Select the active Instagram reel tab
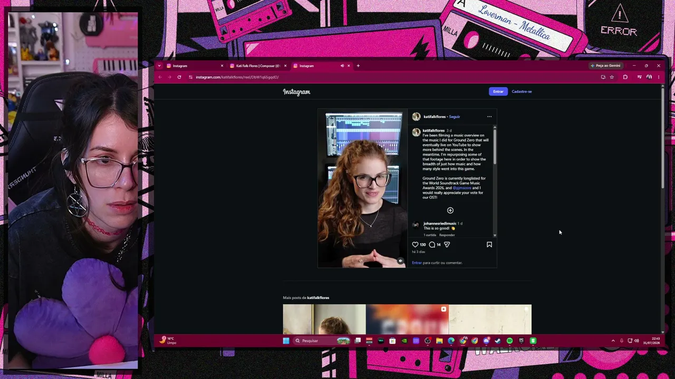The height and width of the screenshot is (379, 675). 321,66
